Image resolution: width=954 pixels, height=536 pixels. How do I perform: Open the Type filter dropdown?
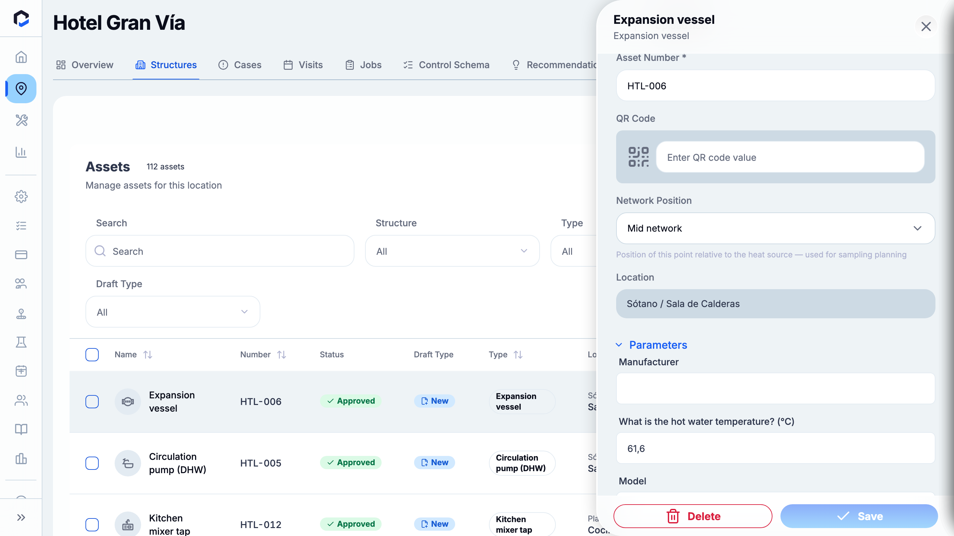(574, 251)
